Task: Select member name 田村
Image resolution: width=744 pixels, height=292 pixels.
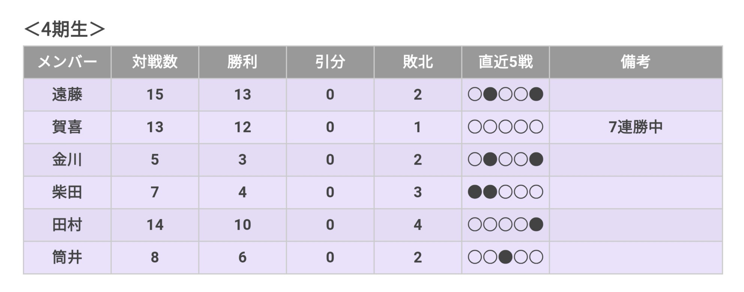Action: tap(67, 225)
